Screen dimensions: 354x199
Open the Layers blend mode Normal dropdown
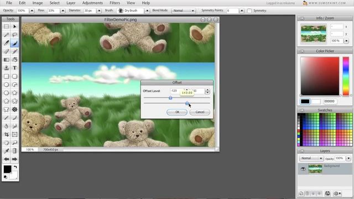tap(311, 158)
